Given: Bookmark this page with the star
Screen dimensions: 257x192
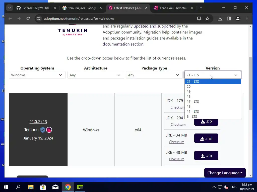Looking at the screenshot, I should 207,18.
